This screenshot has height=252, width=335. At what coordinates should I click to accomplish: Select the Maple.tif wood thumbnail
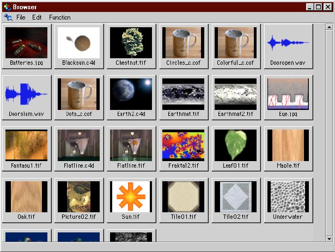pos(288,145)
